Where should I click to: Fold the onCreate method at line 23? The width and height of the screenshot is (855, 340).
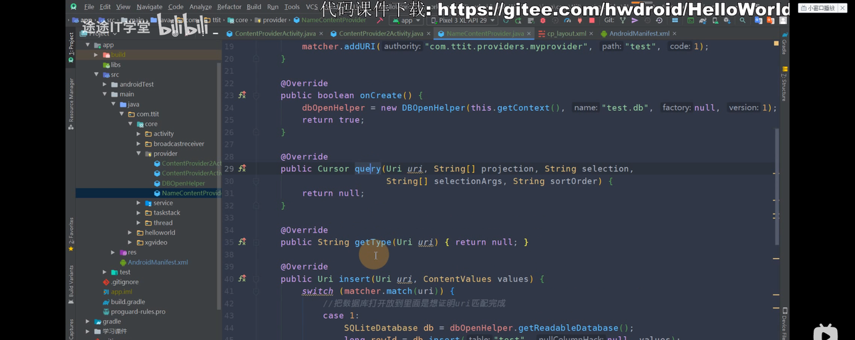(256, 95)
